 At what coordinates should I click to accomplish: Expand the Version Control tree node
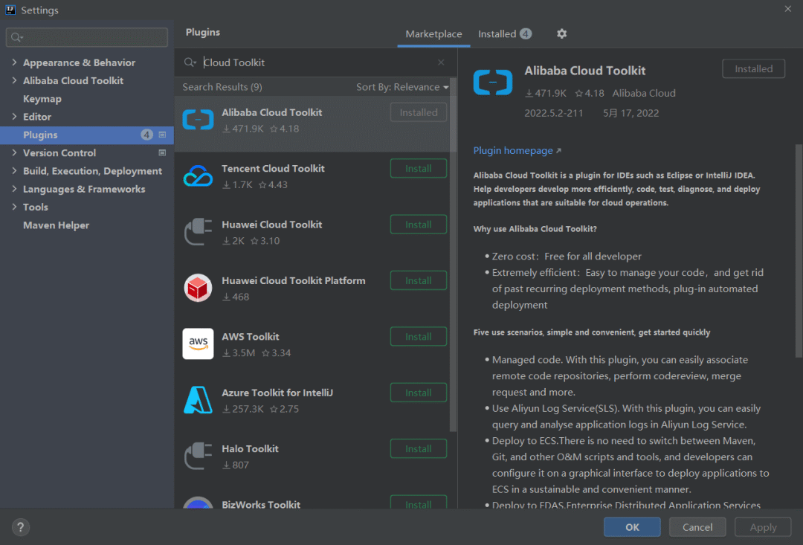coord(14,152)
